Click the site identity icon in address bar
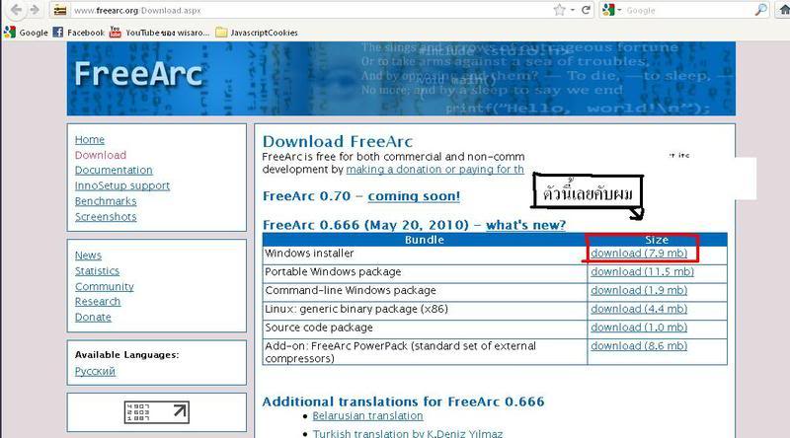The height and width of the screenshot is (438, 790). tap(60, 10)
